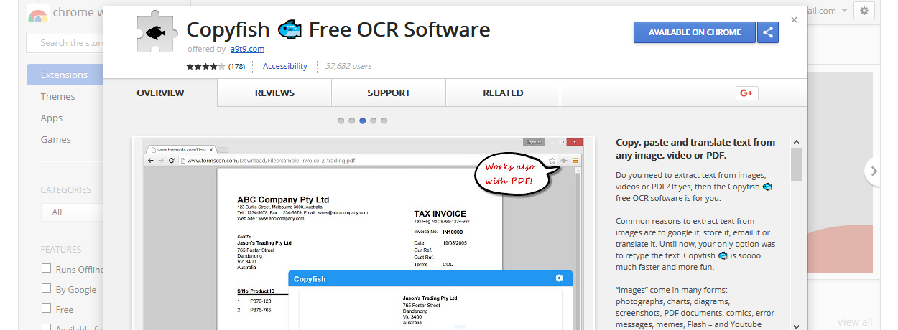Open the store settings gear icon
Image resolution: width=898 pixels, height=330 pixels.
point(864,11)
